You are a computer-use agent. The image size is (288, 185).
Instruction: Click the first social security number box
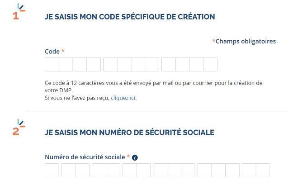[52, 170]
